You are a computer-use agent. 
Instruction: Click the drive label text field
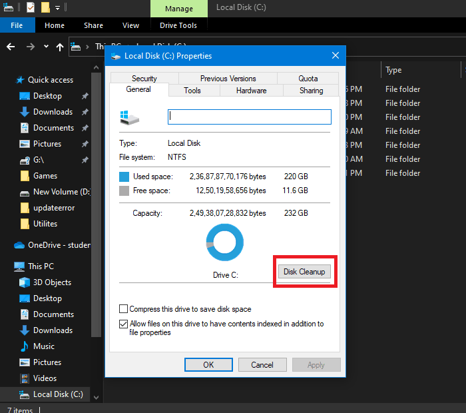click(250, 117)
